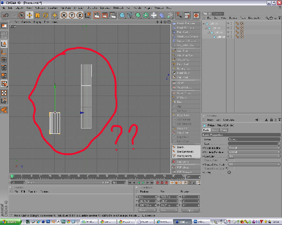Toggle the Use IK option
This screenshot has height=225, width=282.
[186, 147]
